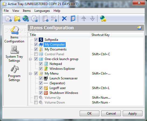Open the View menu
Screen dimensions: 147x121
16,11
